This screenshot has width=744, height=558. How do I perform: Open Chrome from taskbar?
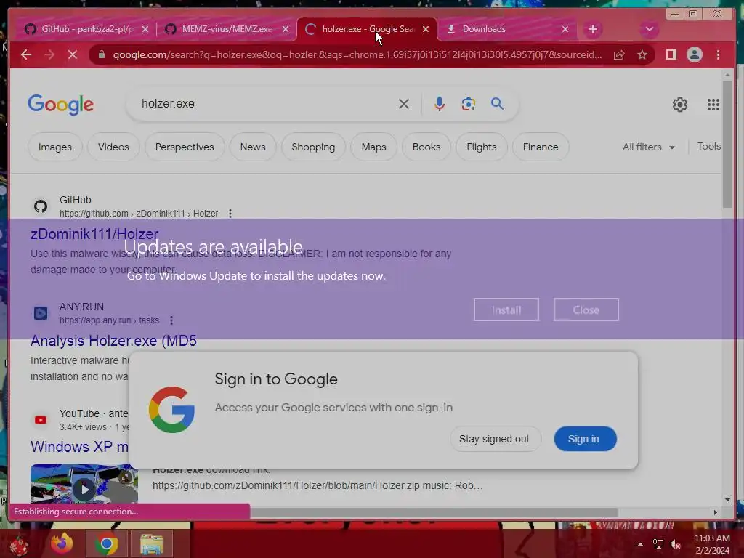pyautogui.click(x=106, y=543)
